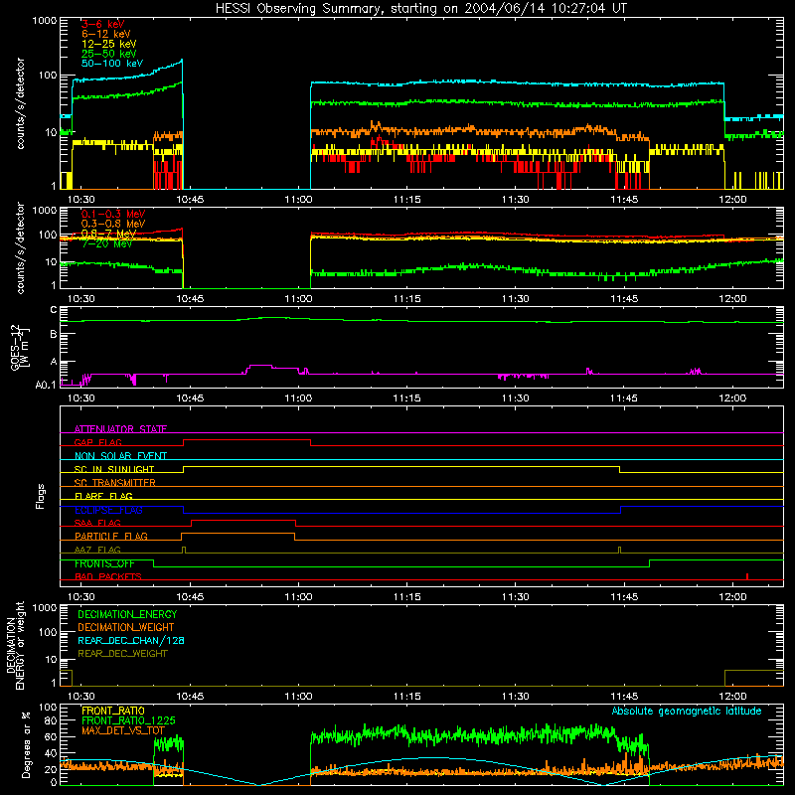Select the REAR_DEC_WEIGHT legend label
This screenshot has width=795, height=795.
click(x=122, y=654)
